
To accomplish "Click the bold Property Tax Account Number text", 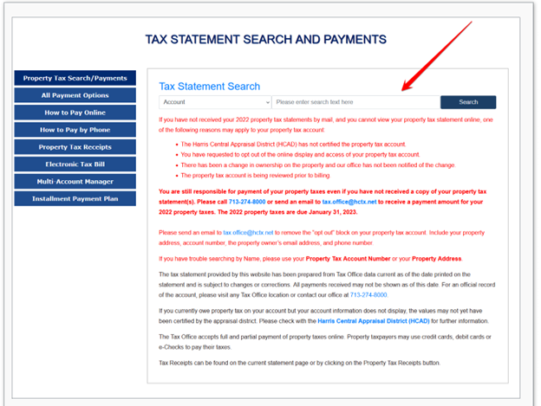I will click(x=349, y=259).
